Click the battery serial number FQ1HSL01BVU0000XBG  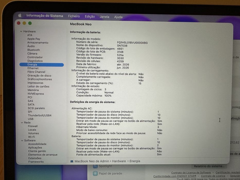point(132,43)
